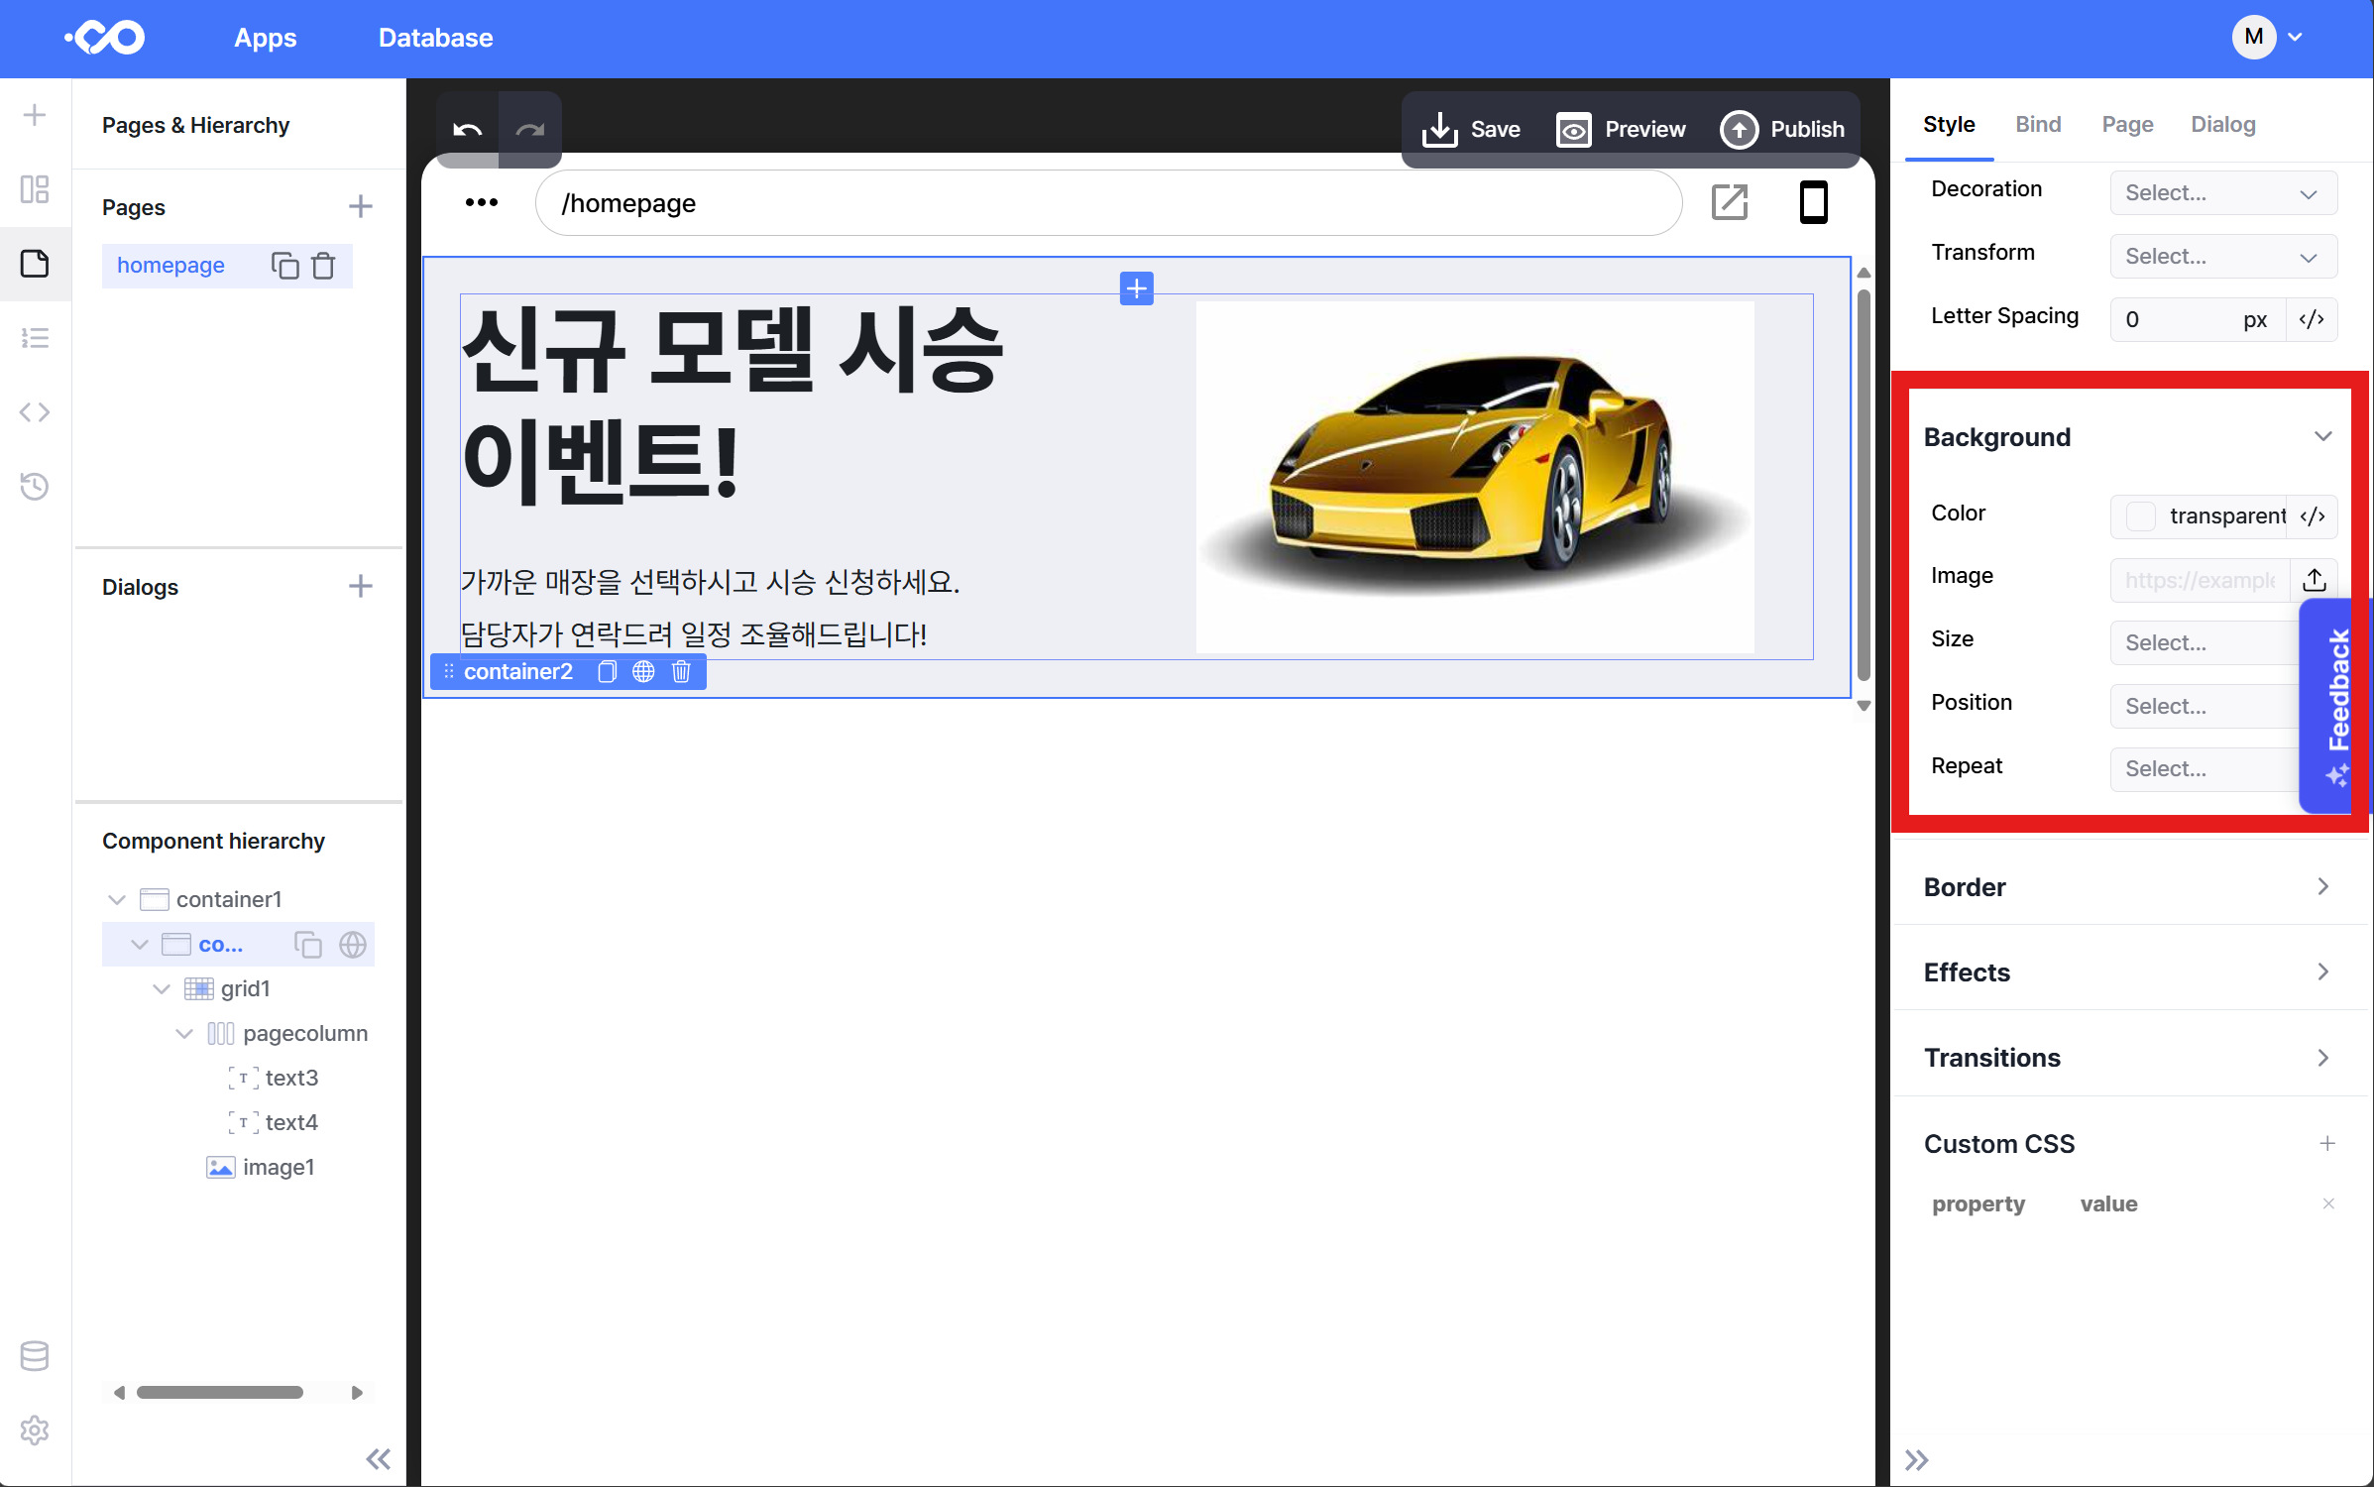The height and width of the screenshot is (1487, 2374).
Task: Collapse the container1 tree node
Action: coord(117,899)
